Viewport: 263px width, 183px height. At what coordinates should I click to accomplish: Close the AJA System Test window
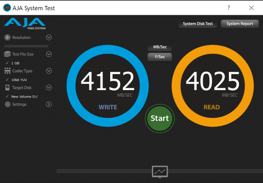(251, 8)
